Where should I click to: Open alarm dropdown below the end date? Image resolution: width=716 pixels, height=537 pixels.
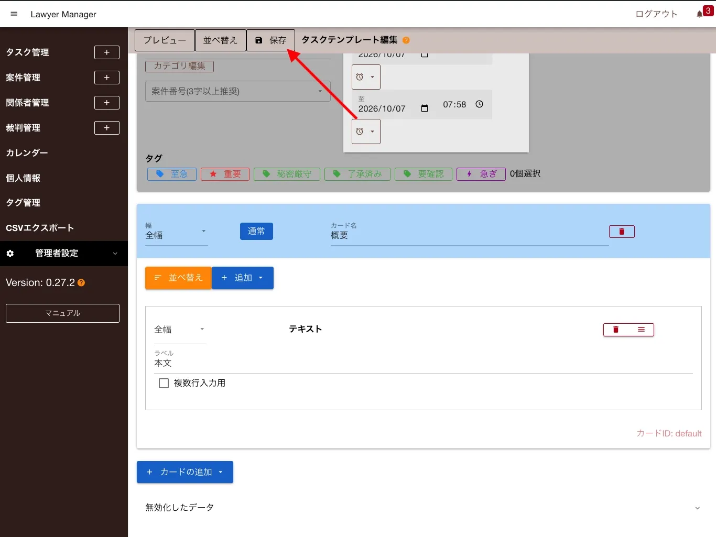coord(366,131)
